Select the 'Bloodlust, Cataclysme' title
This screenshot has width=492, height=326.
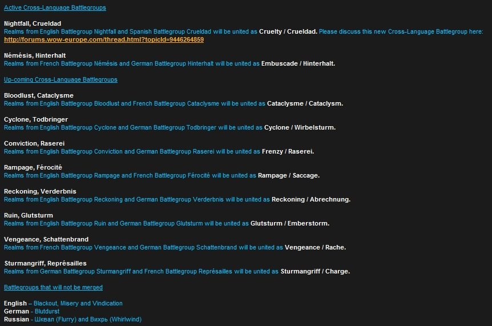click(x=39, y=95)
